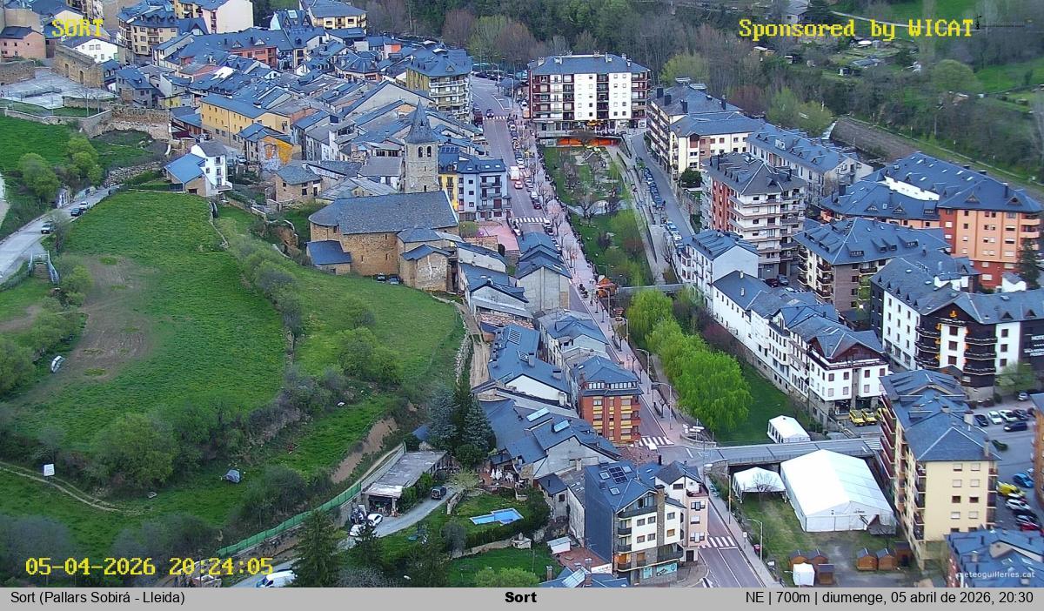Click the 'Sort (Pallars Sobirá - Lleida)' caption

point(97,598)
